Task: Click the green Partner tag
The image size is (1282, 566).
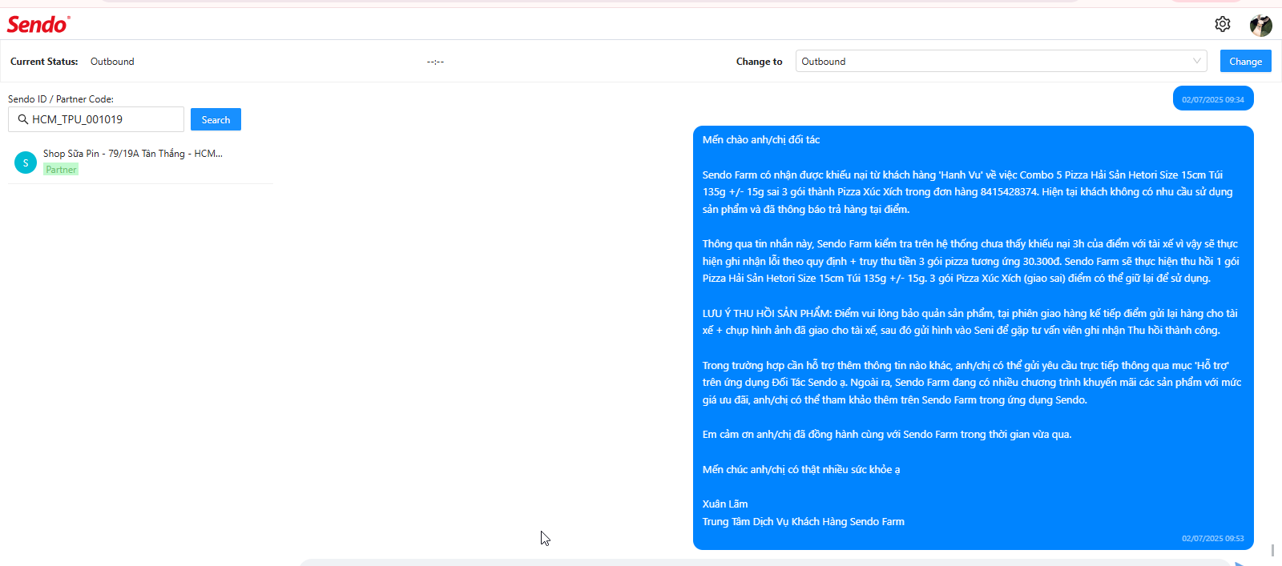Action: [61, 170]
